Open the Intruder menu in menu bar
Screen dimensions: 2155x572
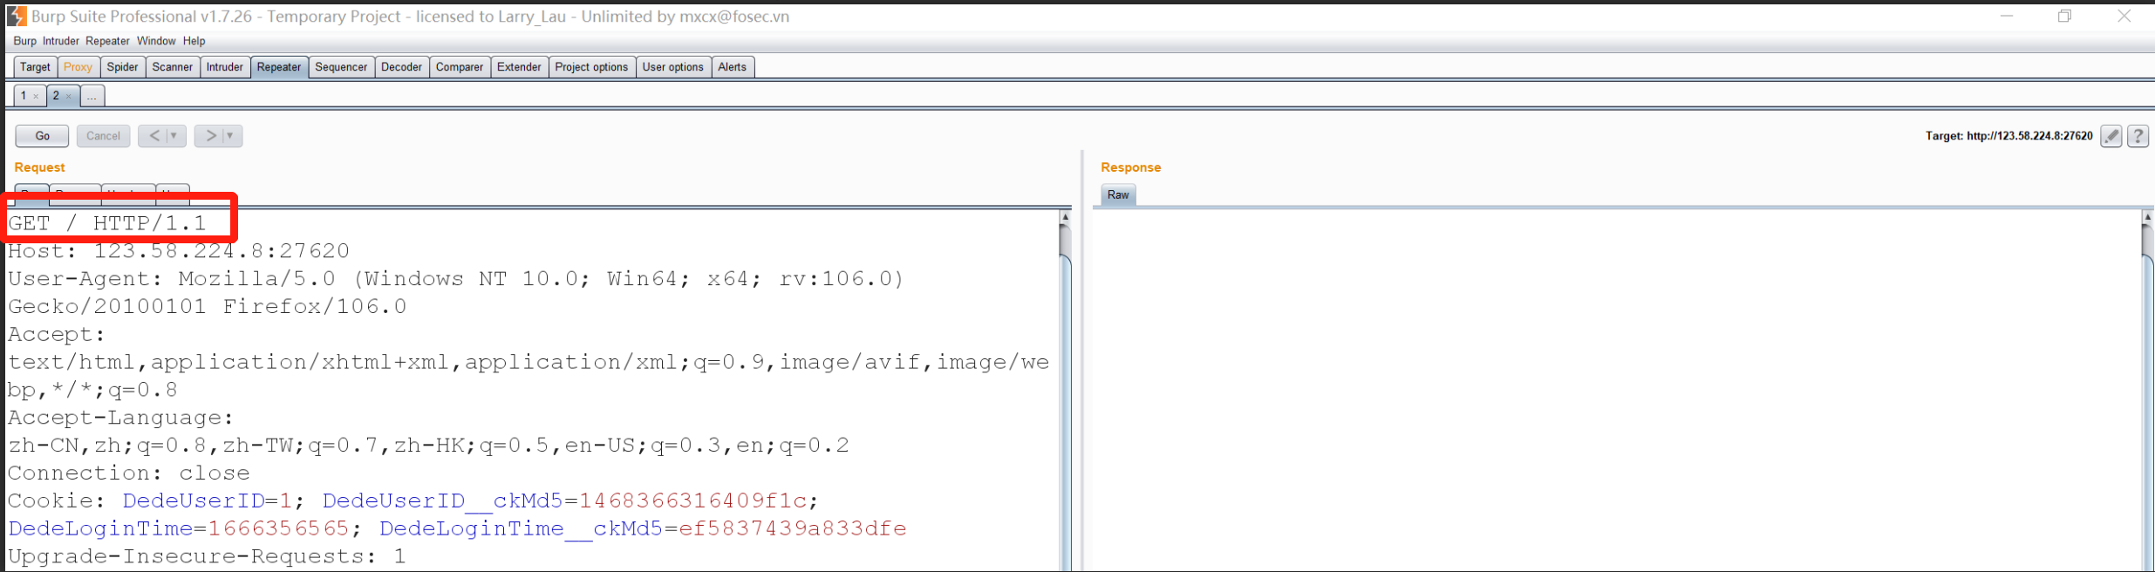61,41
